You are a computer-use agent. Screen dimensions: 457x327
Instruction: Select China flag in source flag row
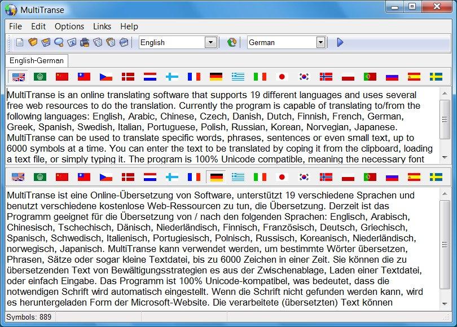[62, 77]
